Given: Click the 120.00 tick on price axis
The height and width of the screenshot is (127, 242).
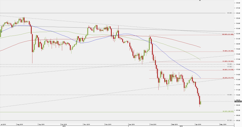Looking at the screenshot, I should 238,44.
